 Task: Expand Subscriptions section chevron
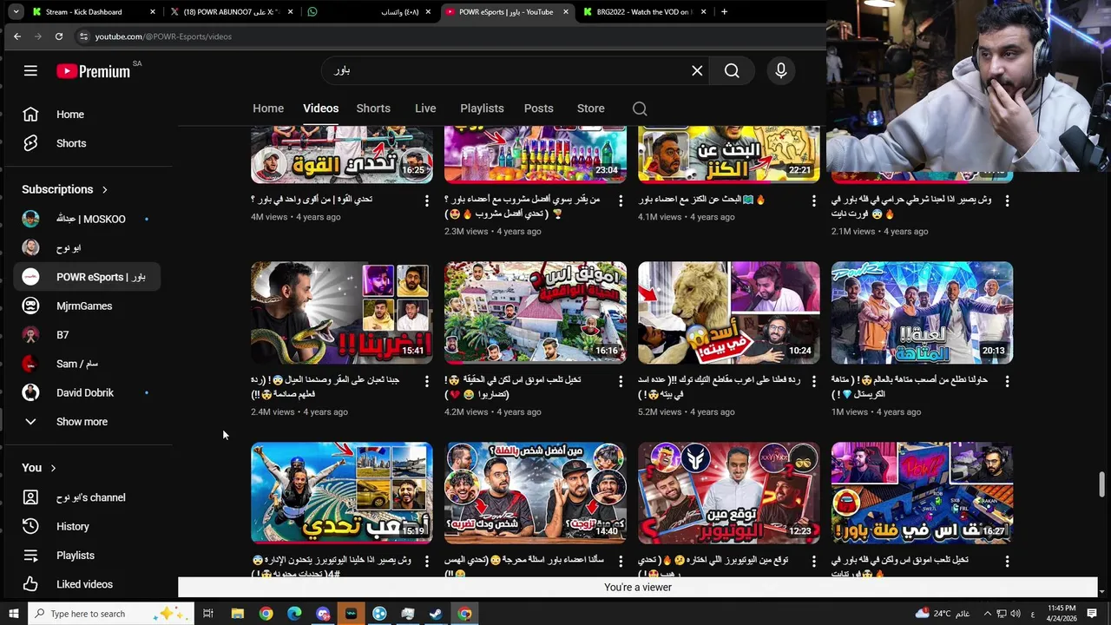coord(105,189)
